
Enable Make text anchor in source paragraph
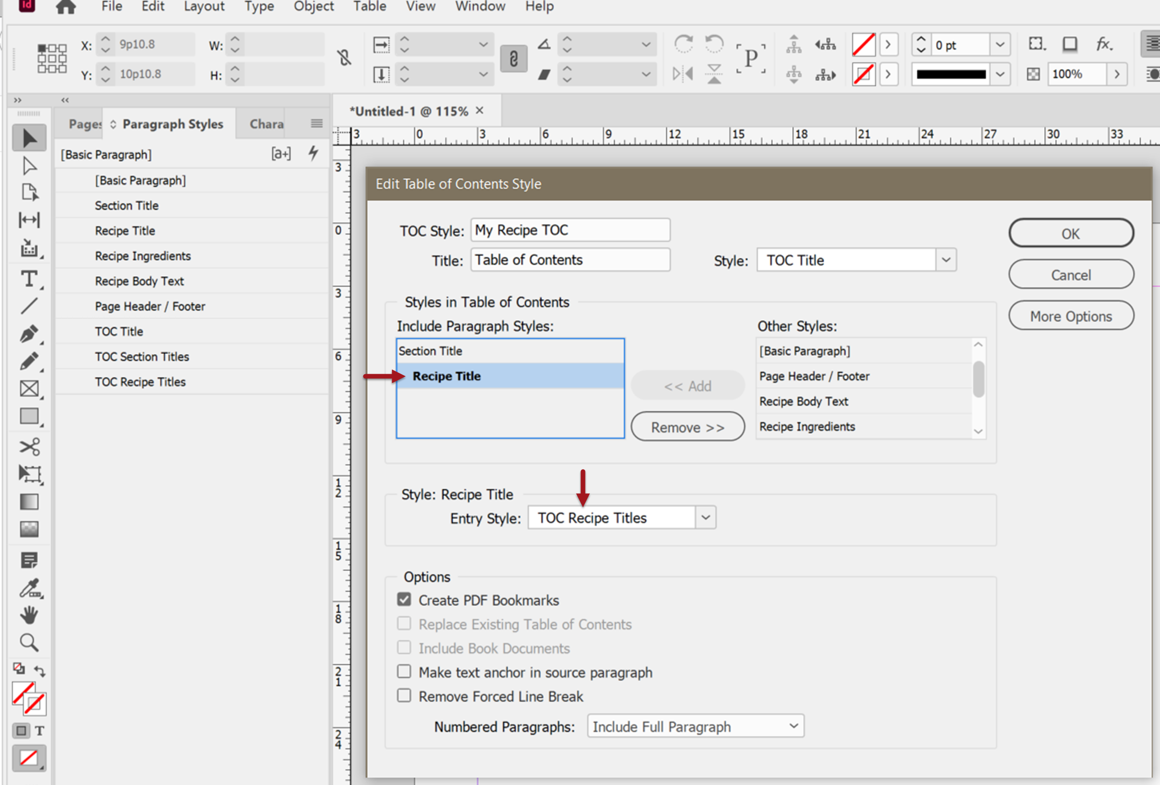coord(404,672)
